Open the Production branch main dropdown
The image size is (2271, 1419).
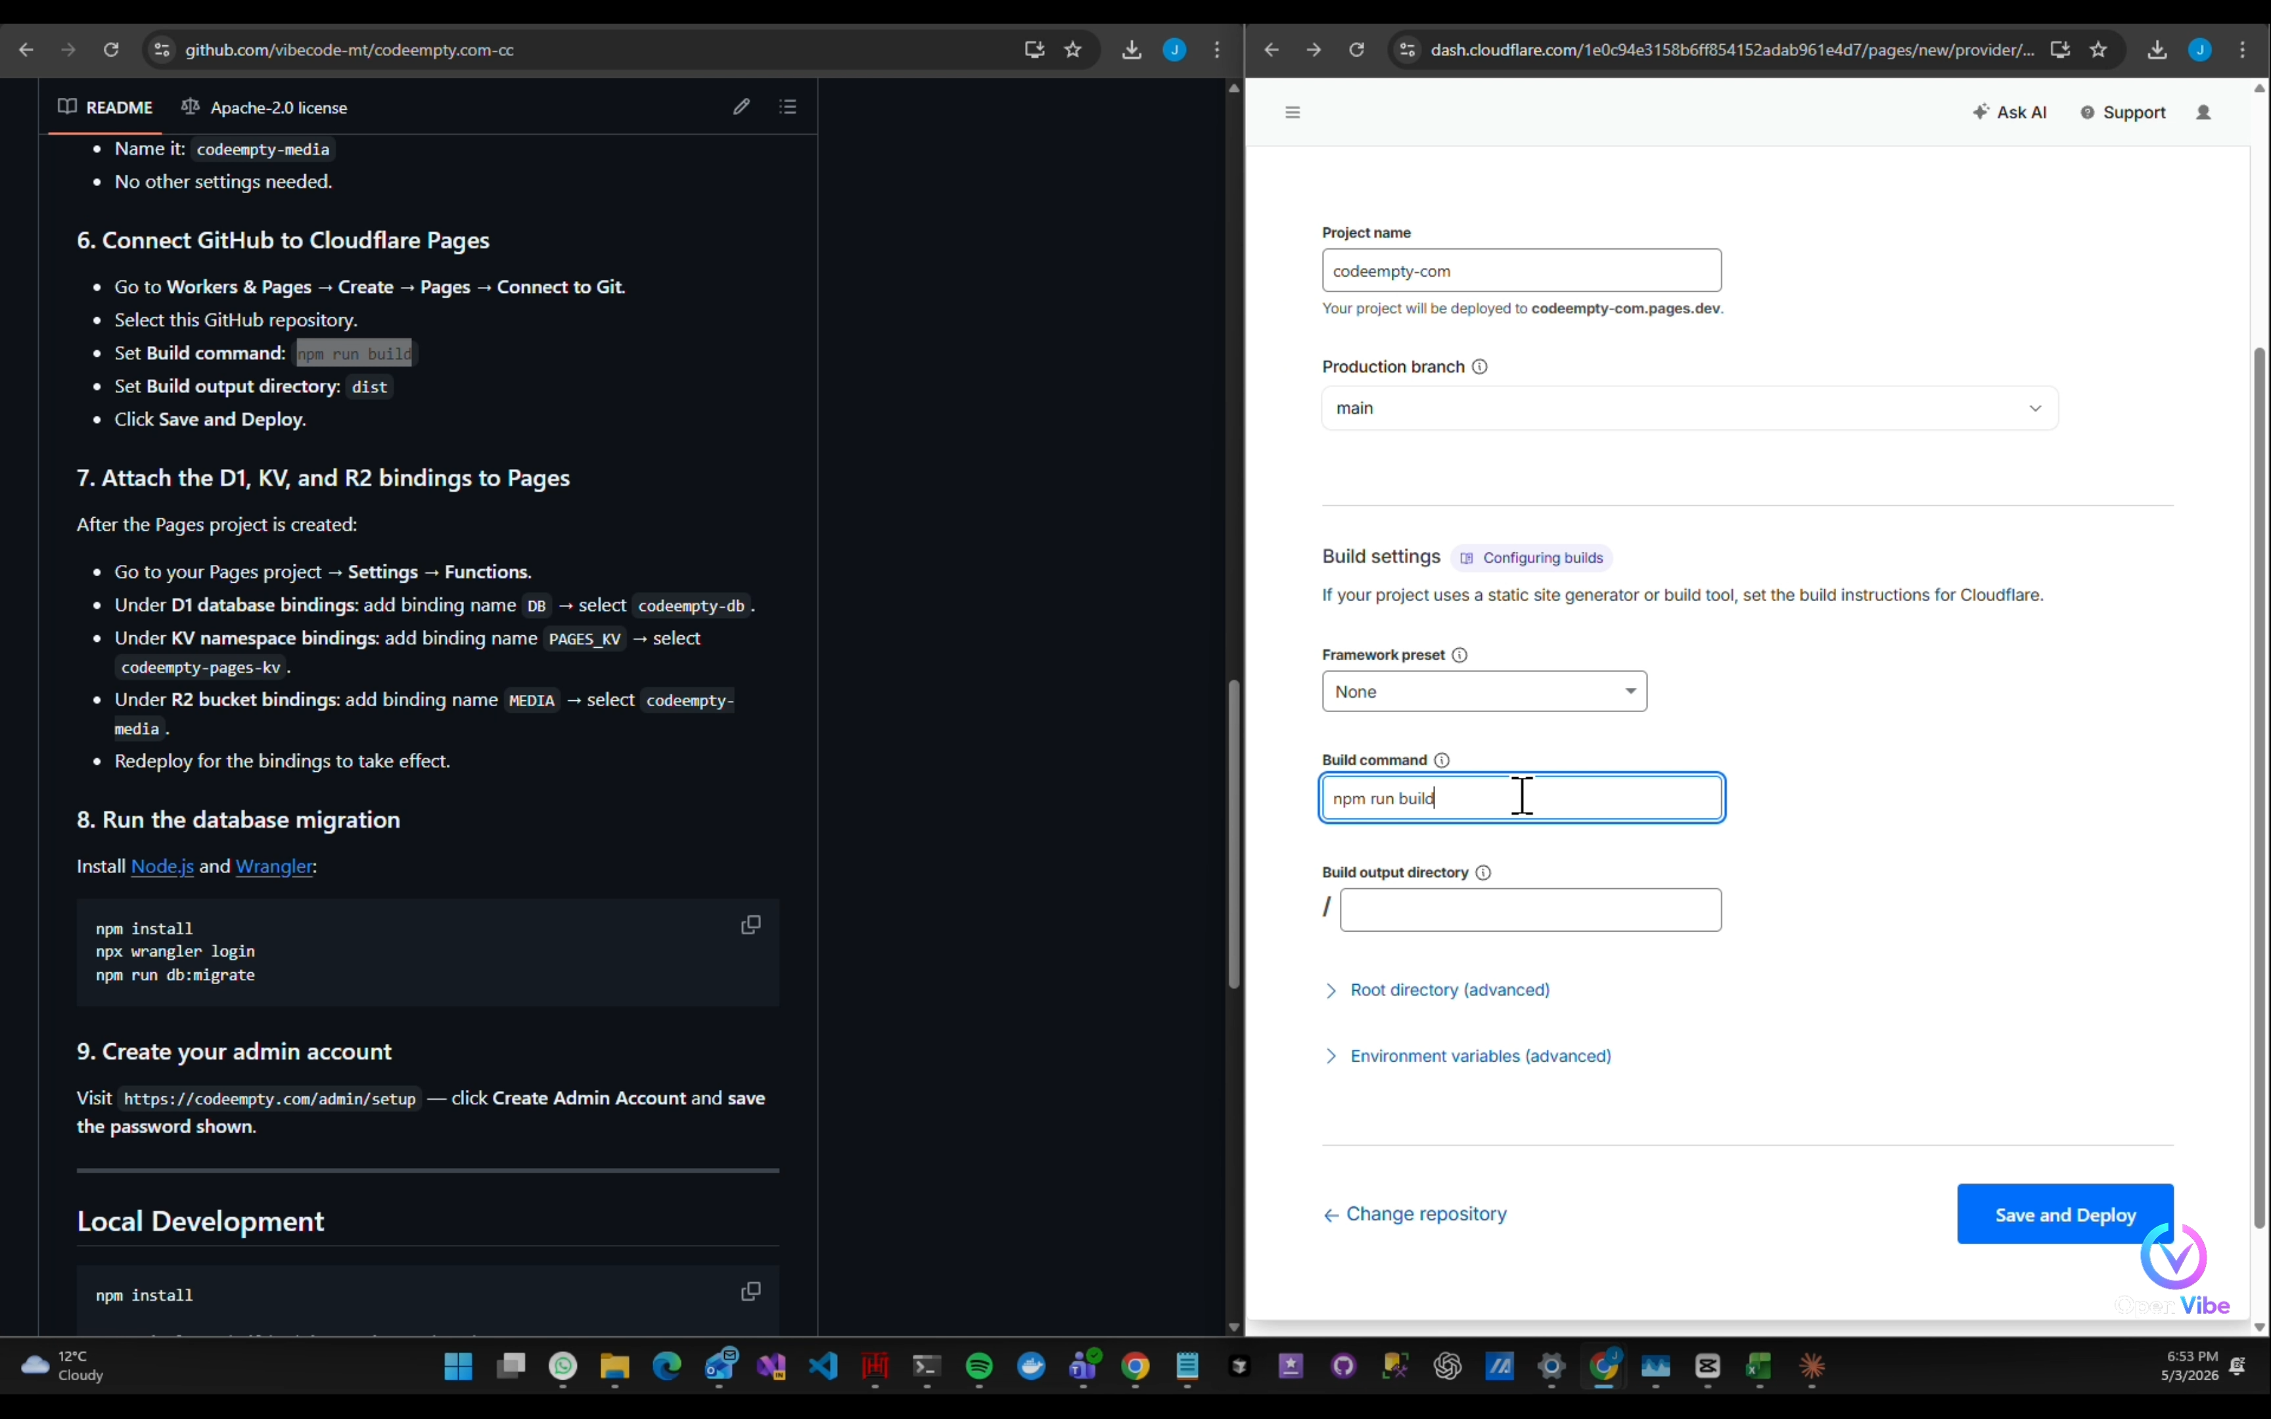click(x=1690, y=408)
